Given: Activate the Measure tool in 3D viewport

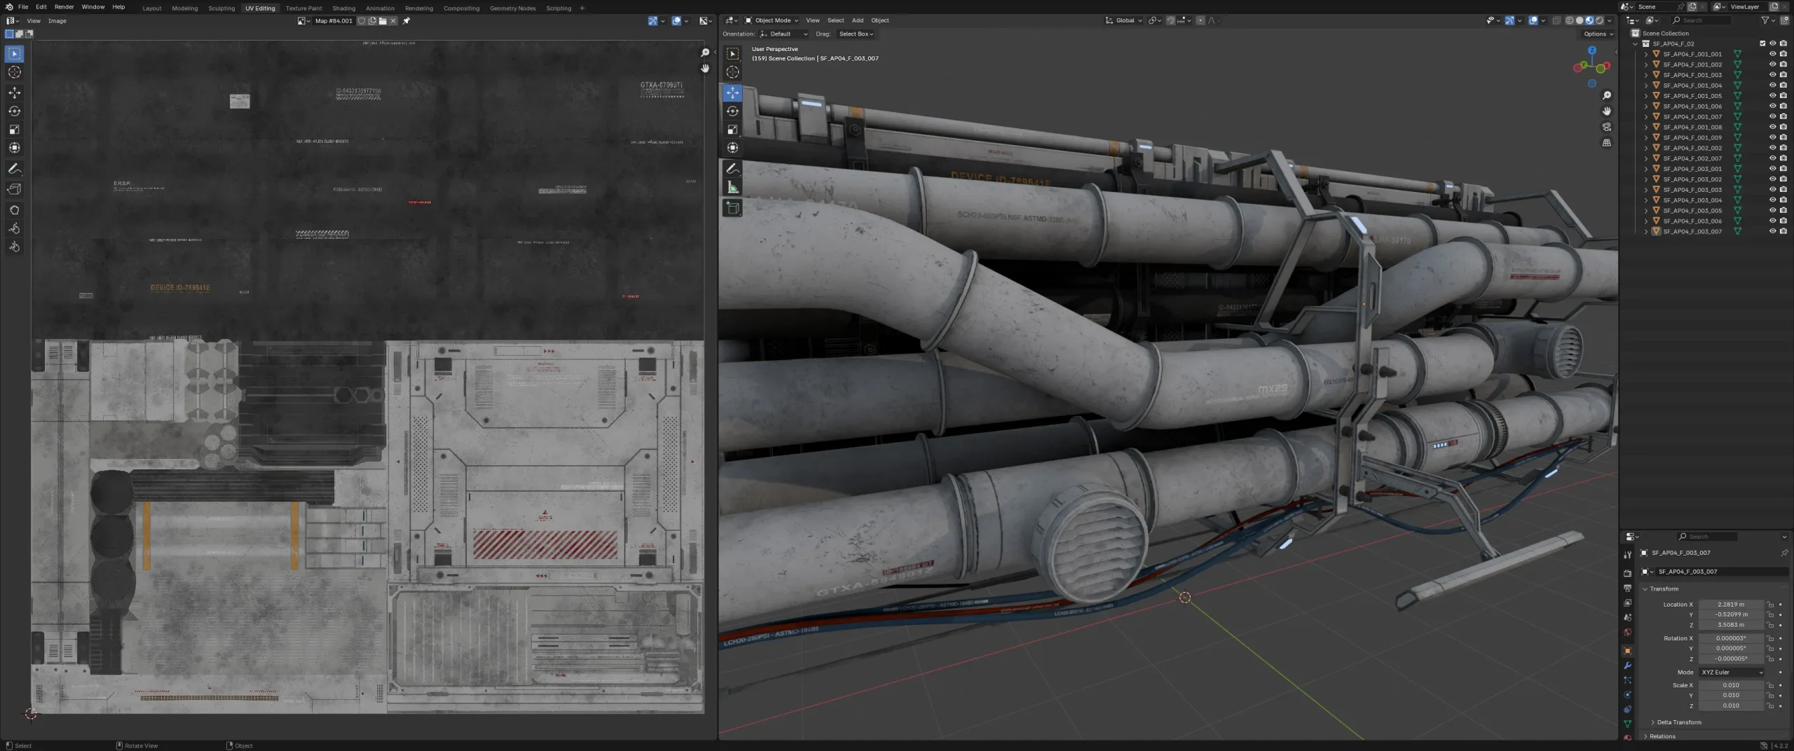Looking at the screenshot, I should pos(732,188).
